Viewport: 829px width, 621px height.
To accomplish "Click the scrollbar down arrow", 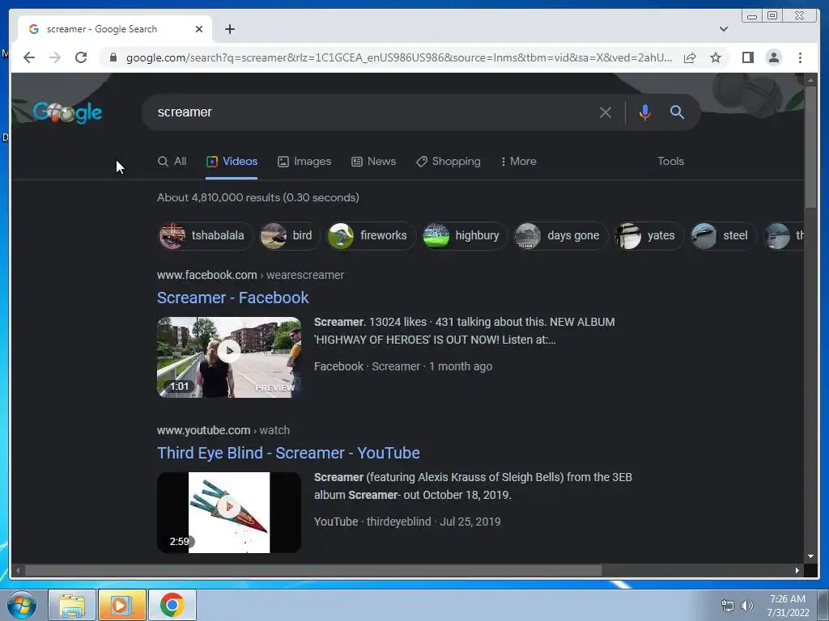I will tap(810, 556).
